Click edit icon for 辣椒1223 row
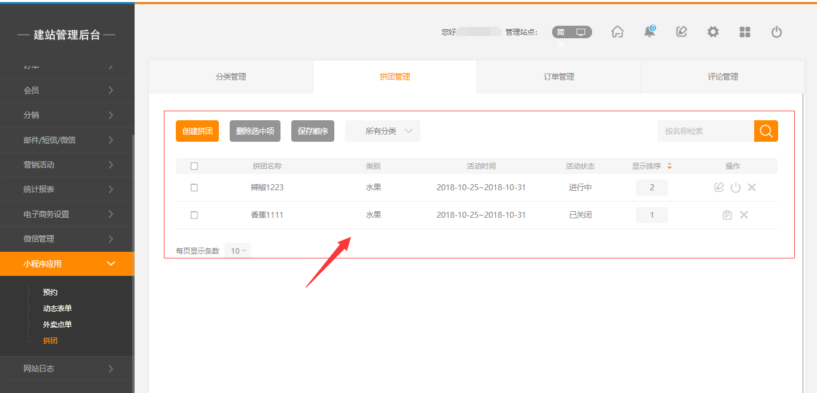Viewport: 817px width, 393px height. click(x=719, y=187)
